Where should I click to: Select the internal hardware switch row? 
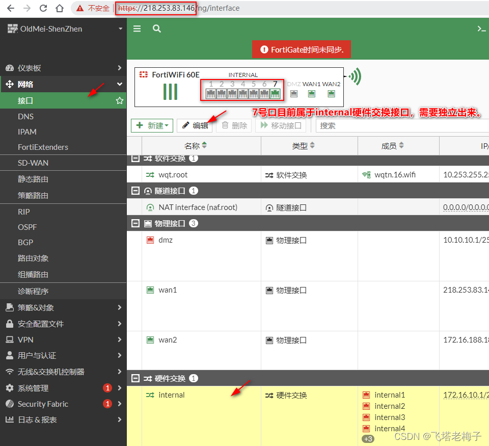pyautogui.click(x=308, y=416)
